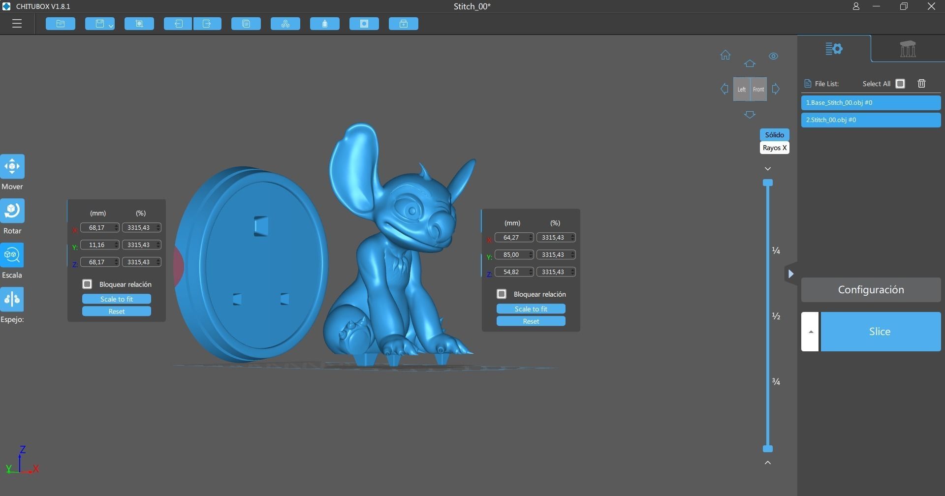Rotate view down with the bottom arrow
The height and width of the screenshot is (496, 945).
tap(750, 115)
